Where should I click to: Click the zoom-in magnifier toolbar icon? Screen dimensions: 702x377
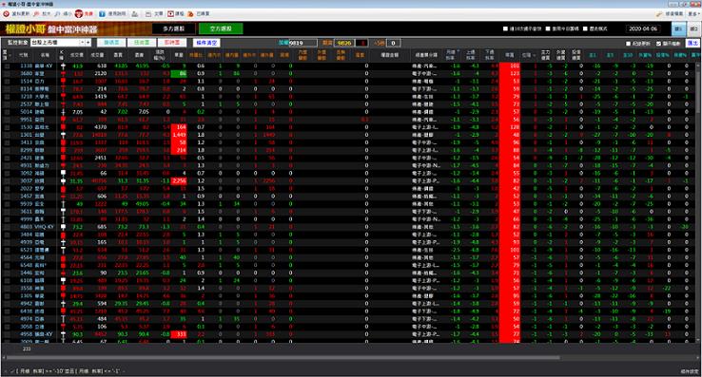pos(36,14)
